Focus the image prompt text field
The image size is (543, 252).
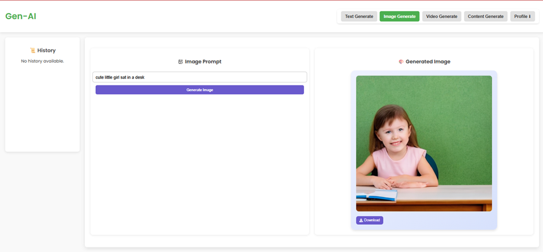199,77
